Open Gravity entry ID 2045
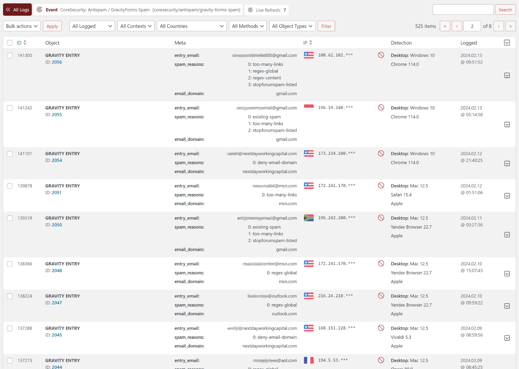This screenshot has width=519, height=369. pos(57,335)
